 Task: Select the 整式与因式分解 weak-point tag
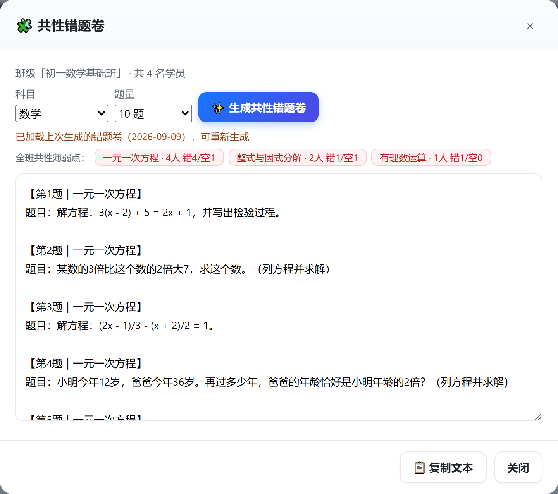(298, 157)
